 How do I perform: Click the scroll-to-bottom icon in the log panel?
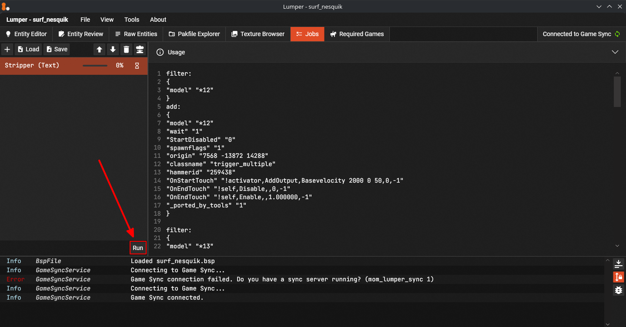(618, 264)
